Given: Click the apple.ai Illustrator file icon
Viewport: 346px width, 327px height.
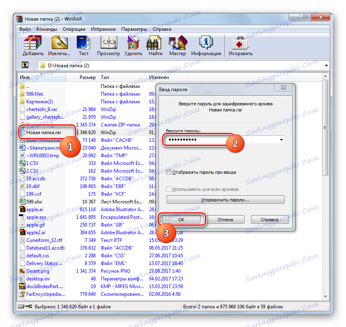Looking at the screenshot, I should click(22, 209).
